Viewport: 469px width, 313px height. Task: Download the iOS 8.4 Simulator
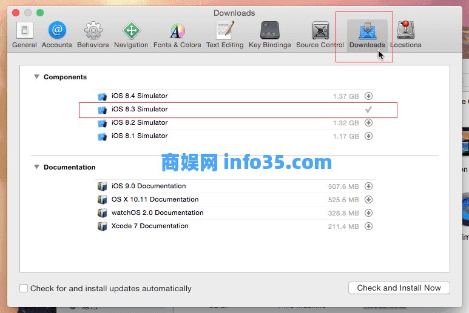click(368, 96)
